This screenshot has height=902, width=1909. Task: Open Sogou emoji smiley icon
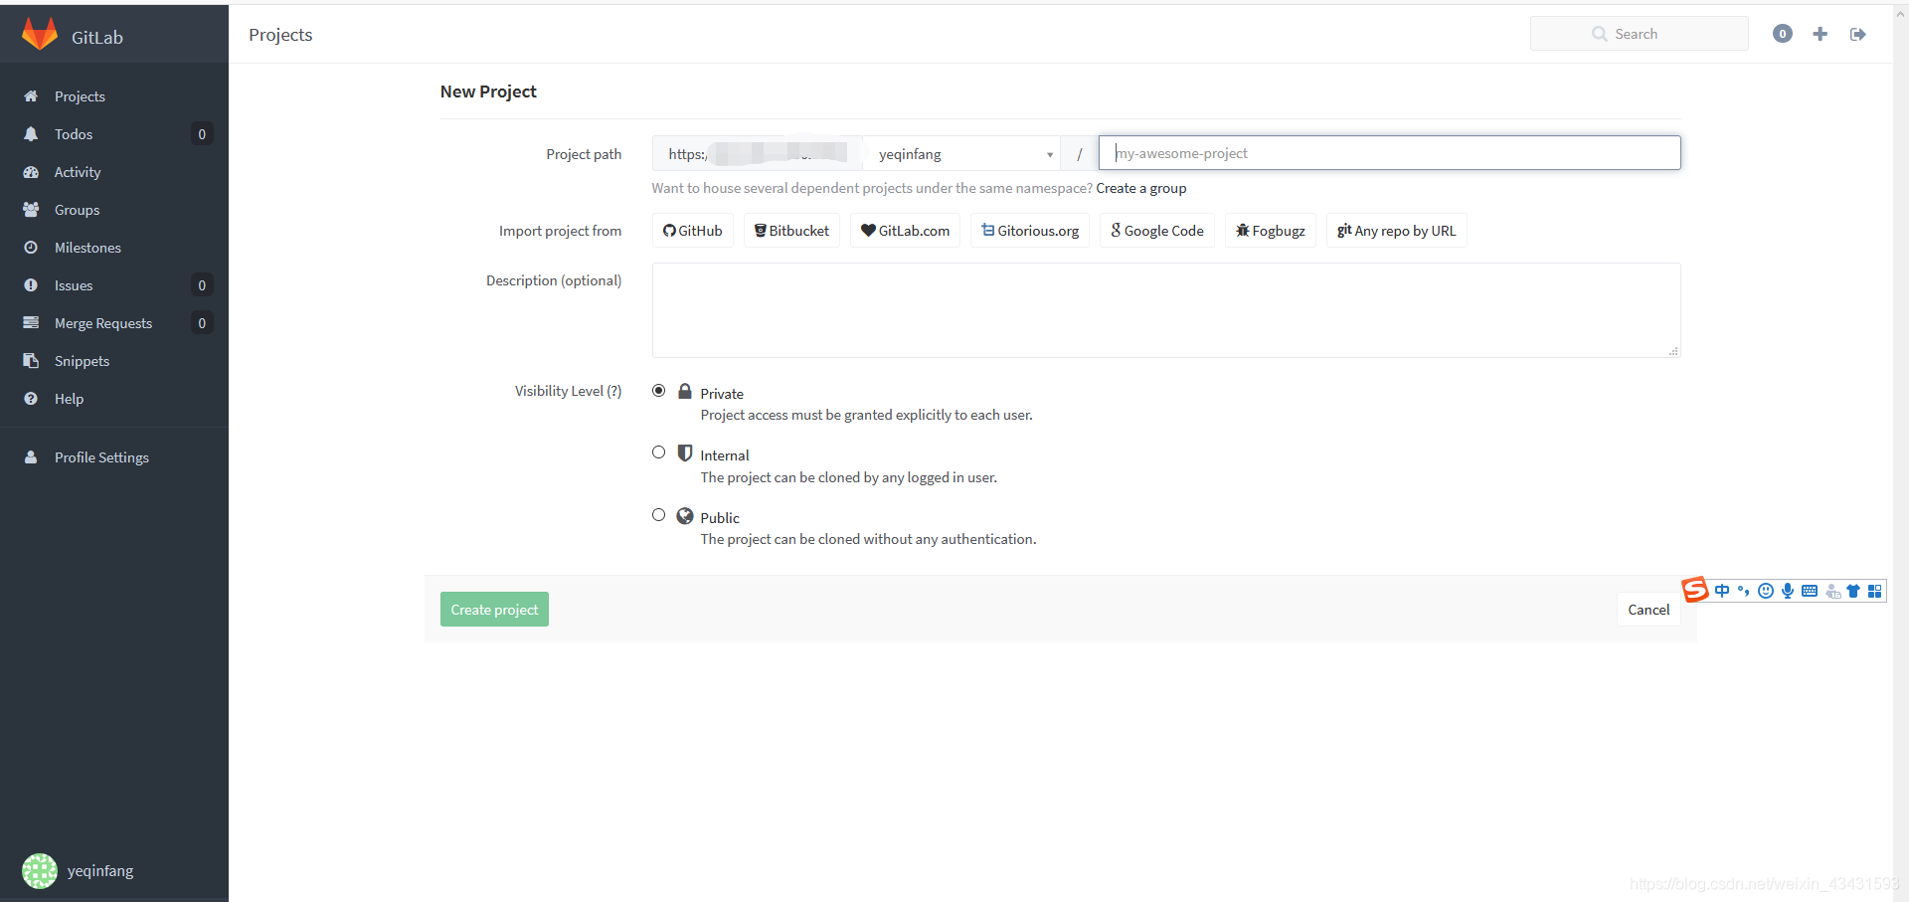pos(1766,591)
